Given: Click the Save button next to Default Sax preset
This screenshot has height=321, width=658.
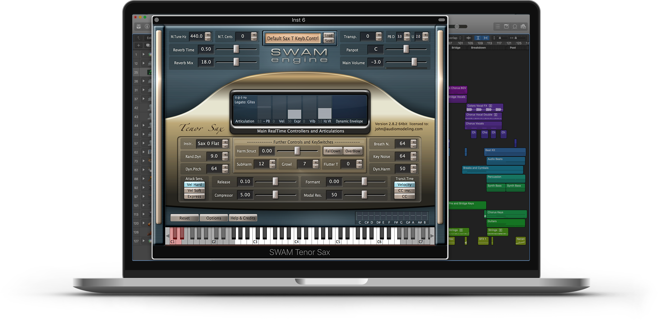Looking at the screenshot, I should [x=329, y=40].
